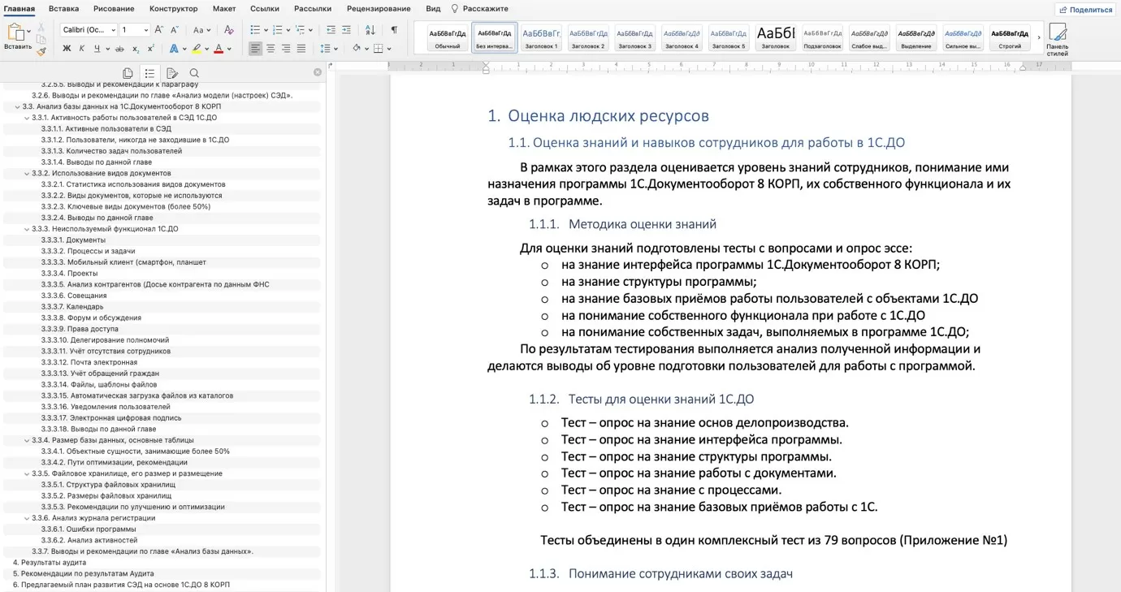1121x592 pixels.
Task: Open the reviewing pane icon in the sidebar
Action: (x=171, y=73)
